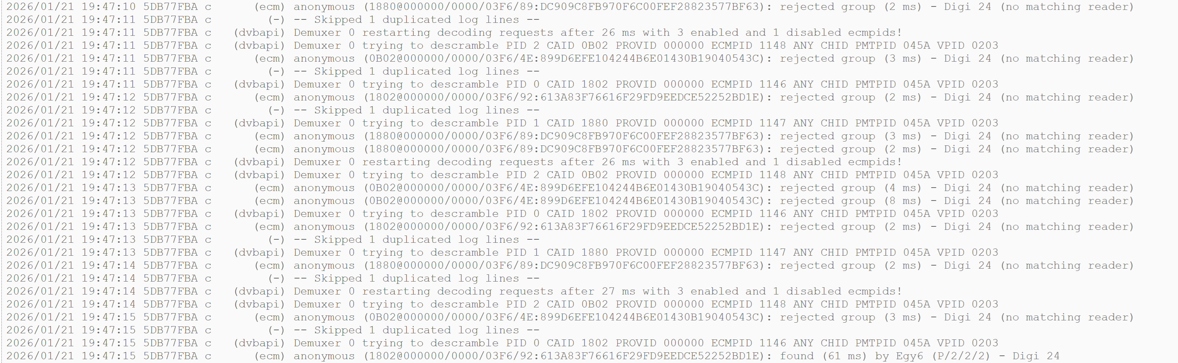Screen dimensions: 1178x363
Task: Select the 19:47:11 descramble PID 2 line
Action: pyautogui.click(x=502, y=46)
